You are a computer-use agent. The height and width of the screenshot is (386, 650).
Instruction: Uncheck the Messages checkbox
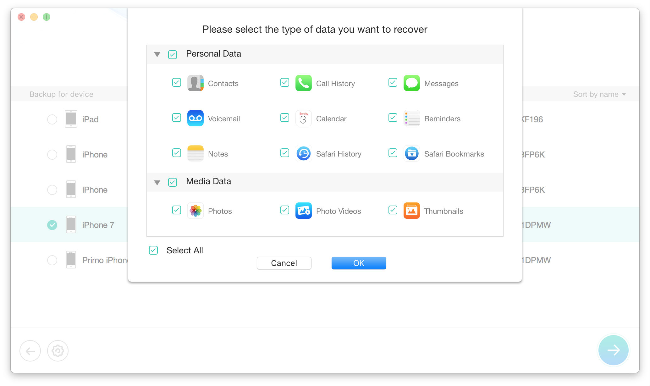pyautogui.click(x=393, y=83)
